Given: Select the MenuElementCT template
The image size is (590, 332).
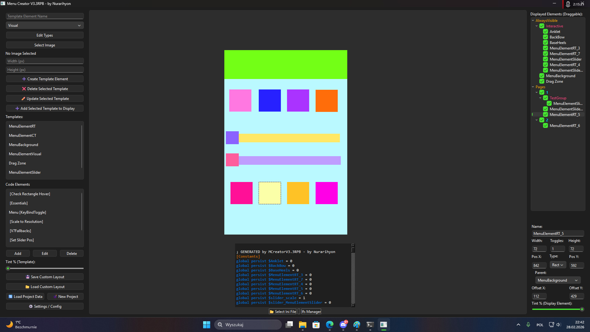Looking at the screenshot, I should pyautogui.click(x=44, y=136).
